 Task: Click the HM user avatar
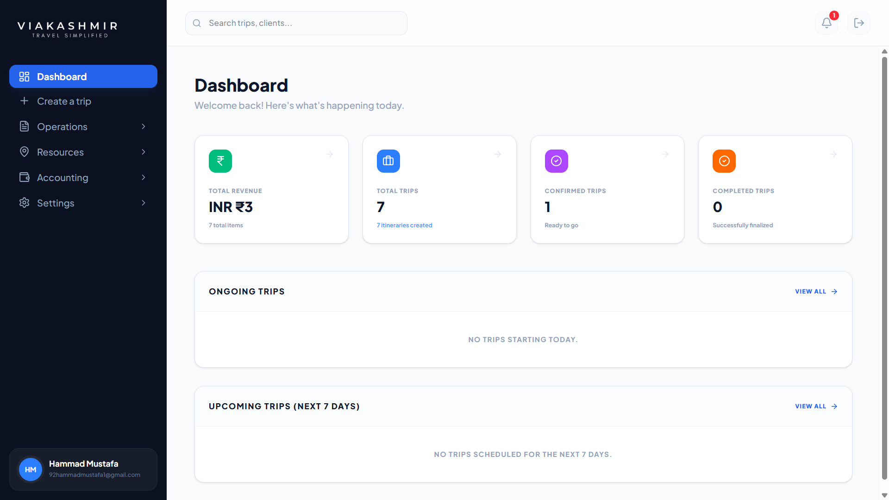(31, 469)
